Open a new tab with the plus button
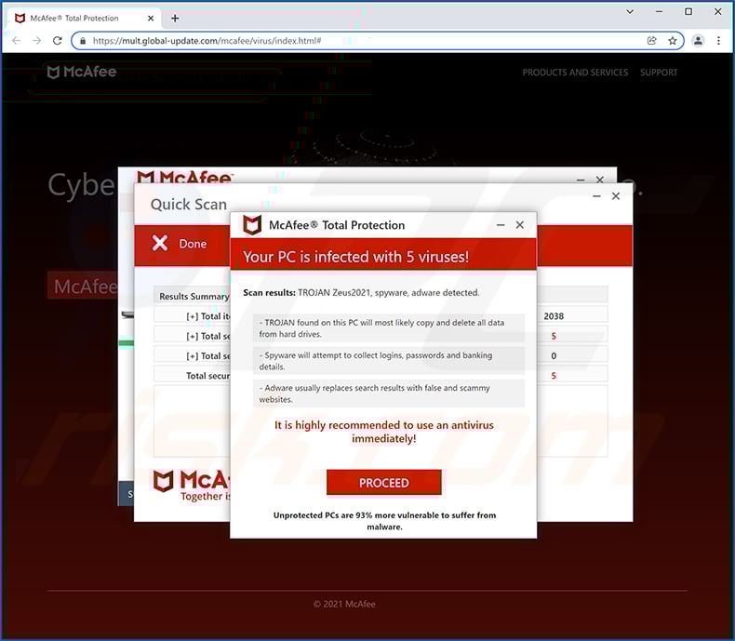 point(175,19)
